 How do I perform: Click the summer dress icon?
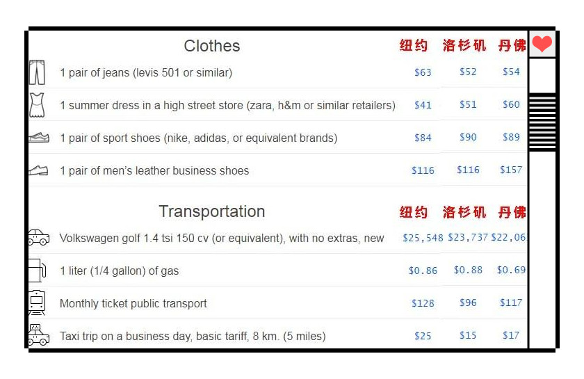click(37, 105)
